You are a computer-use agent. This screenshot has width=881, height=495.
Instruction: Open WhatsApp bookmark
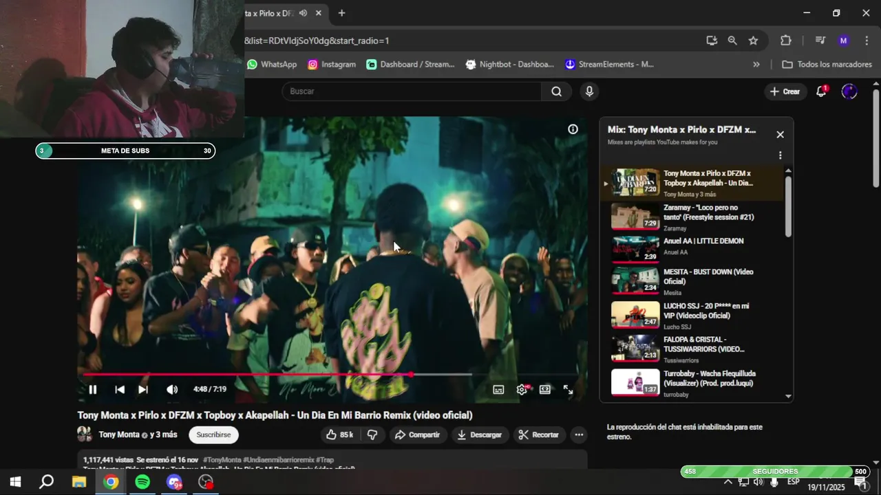coord(272,64)
